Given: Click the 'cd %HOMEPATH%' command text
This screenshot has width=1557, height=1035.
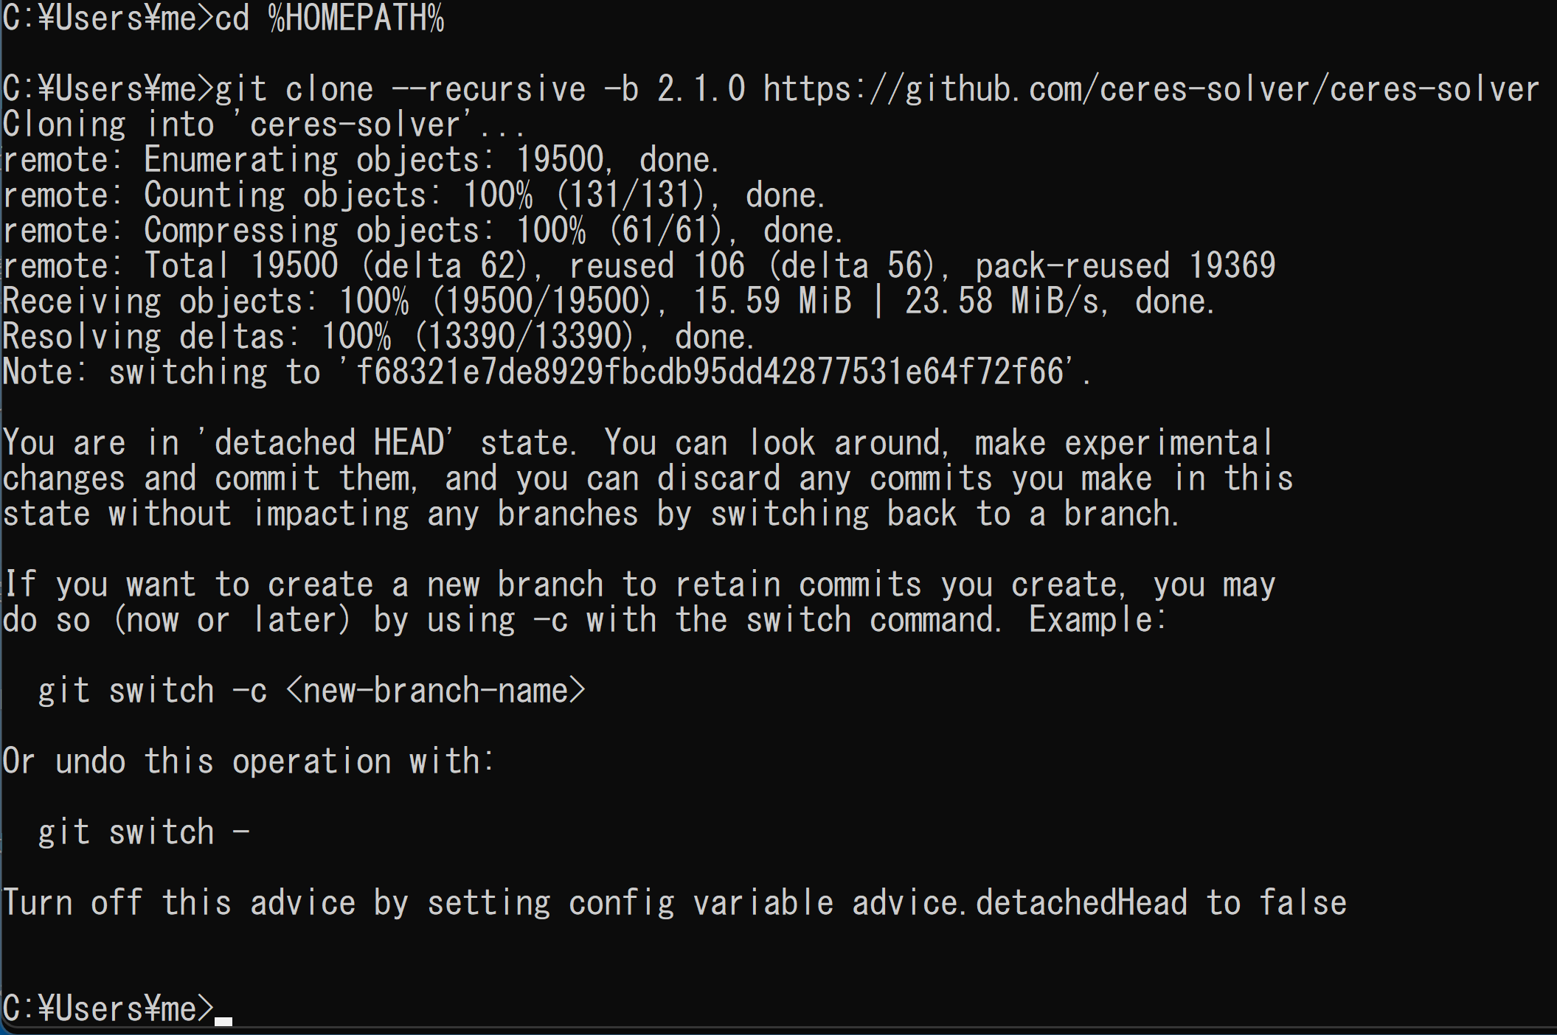Looking at the screenshot, I should pyautogui.click(x=330, y=18).
